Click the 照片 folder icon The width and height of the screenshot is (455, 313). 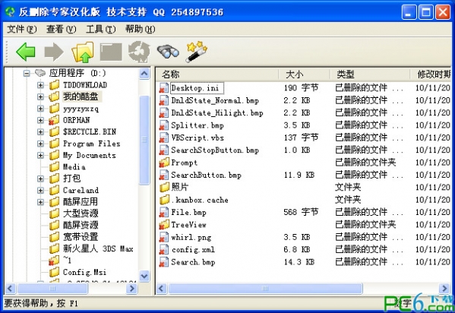164,188
